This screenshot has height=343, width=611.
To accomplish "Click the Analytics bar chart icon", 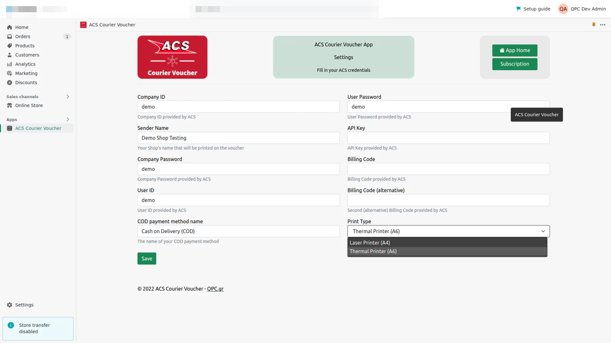I will pos(10,64).
